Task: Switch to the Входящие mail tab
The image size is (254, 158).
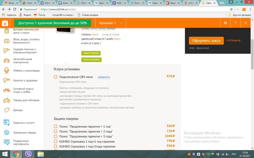Action: click(x=11, y=3)
